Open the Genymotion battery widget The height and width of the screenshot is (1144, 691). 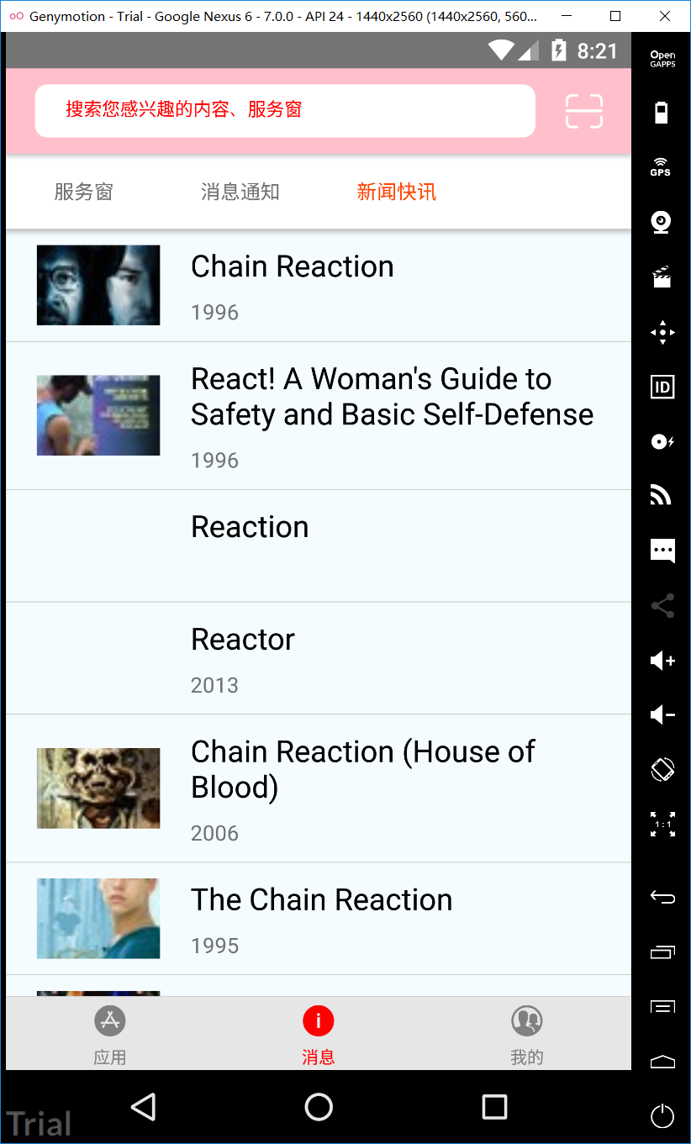tap(662, 113)
